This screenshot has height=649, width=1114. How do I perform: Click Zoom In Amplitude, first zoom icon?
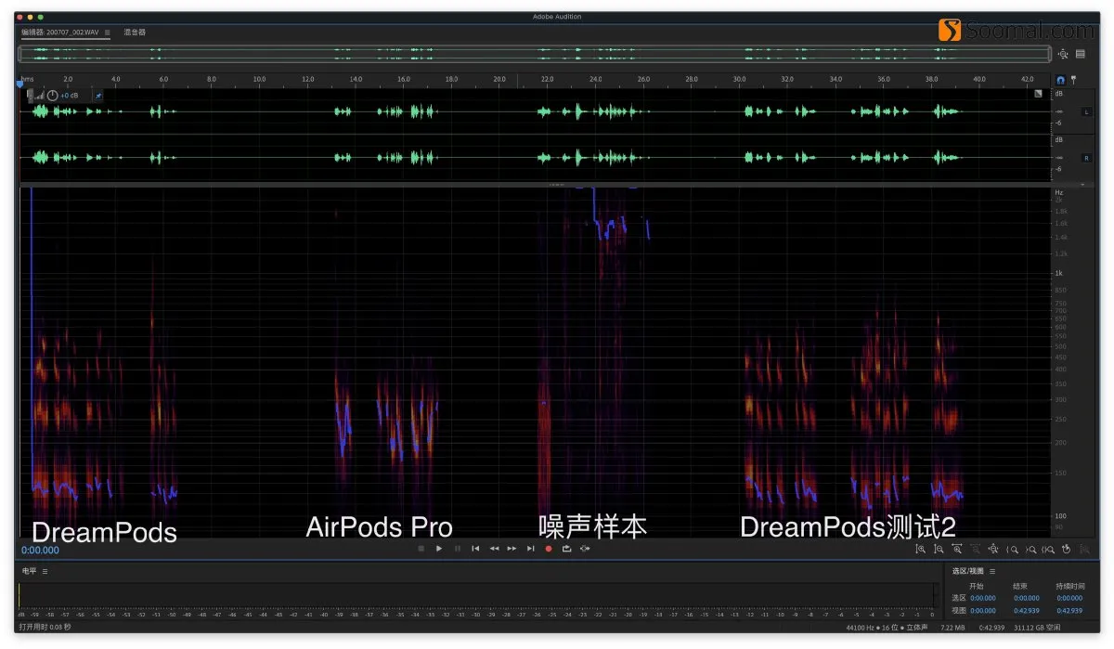pos(921,549)
